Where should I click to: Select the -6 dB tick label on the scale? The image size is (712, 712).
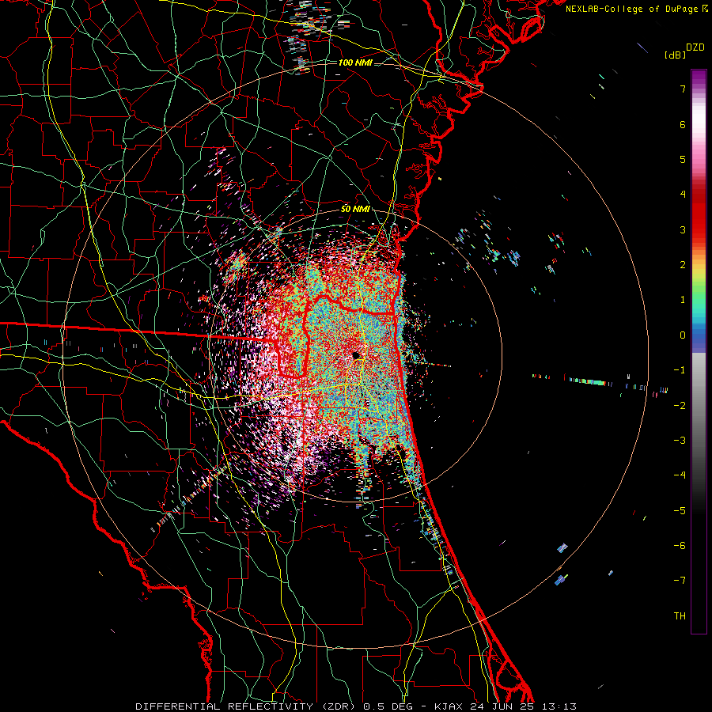(680, 546)
